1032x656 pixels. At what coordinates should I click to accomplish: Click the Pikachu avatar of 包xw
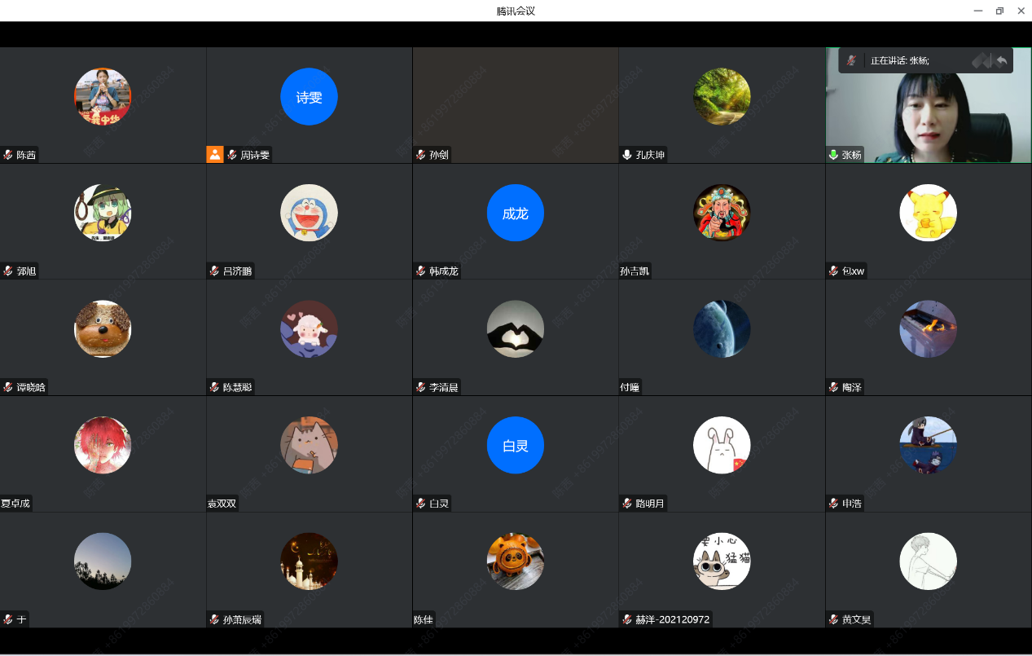(x=928, y=214)
